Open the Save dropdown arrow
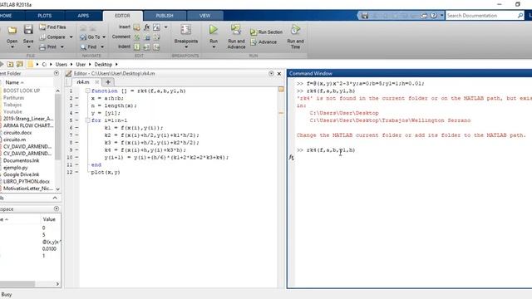Screen dimensions: 532x299 [x=28, y=47]
